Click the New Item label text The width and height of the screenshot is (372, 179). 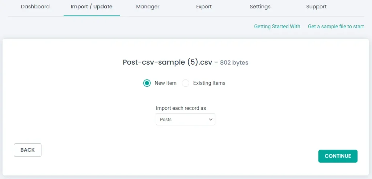165,83
